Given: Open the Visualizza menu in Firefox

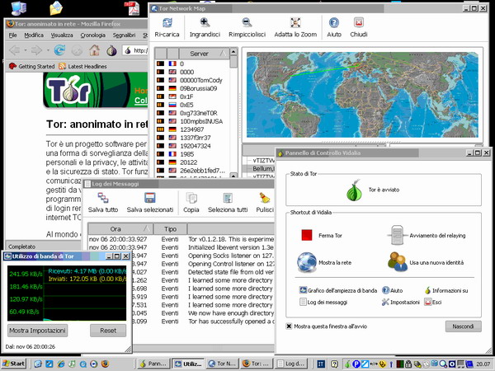Looking at the screenshot, I should [61, 35].
